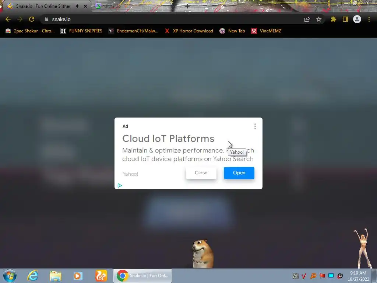Image resolution: width=377 pixels, height=283 pixels.
Task: Open the ad's three-dot options menu
Action: [255, 126]
